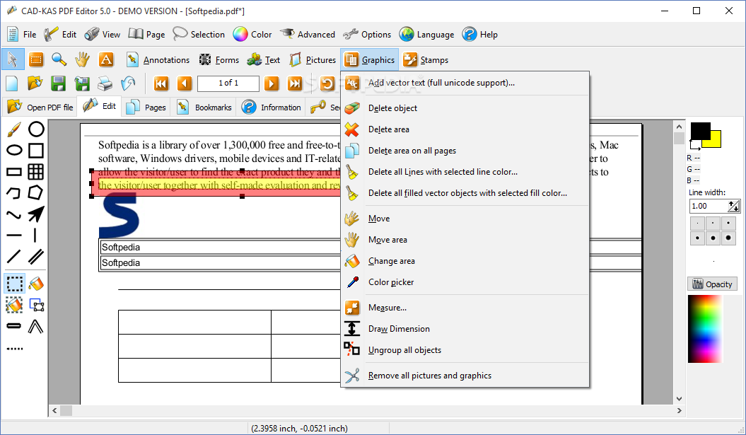Choose Color picker from the menu
Viewport: 746px width, 435px height.
click(x=465, y=282)
